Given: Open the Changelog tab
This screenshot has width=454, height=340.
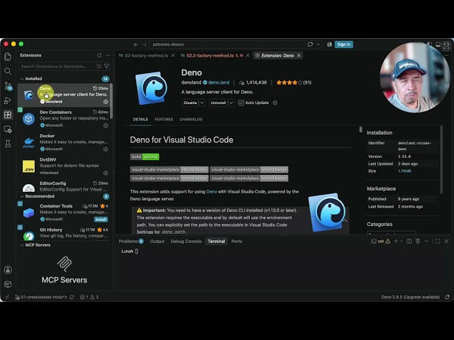Looking at the screenshot, I should pos(191,119).
